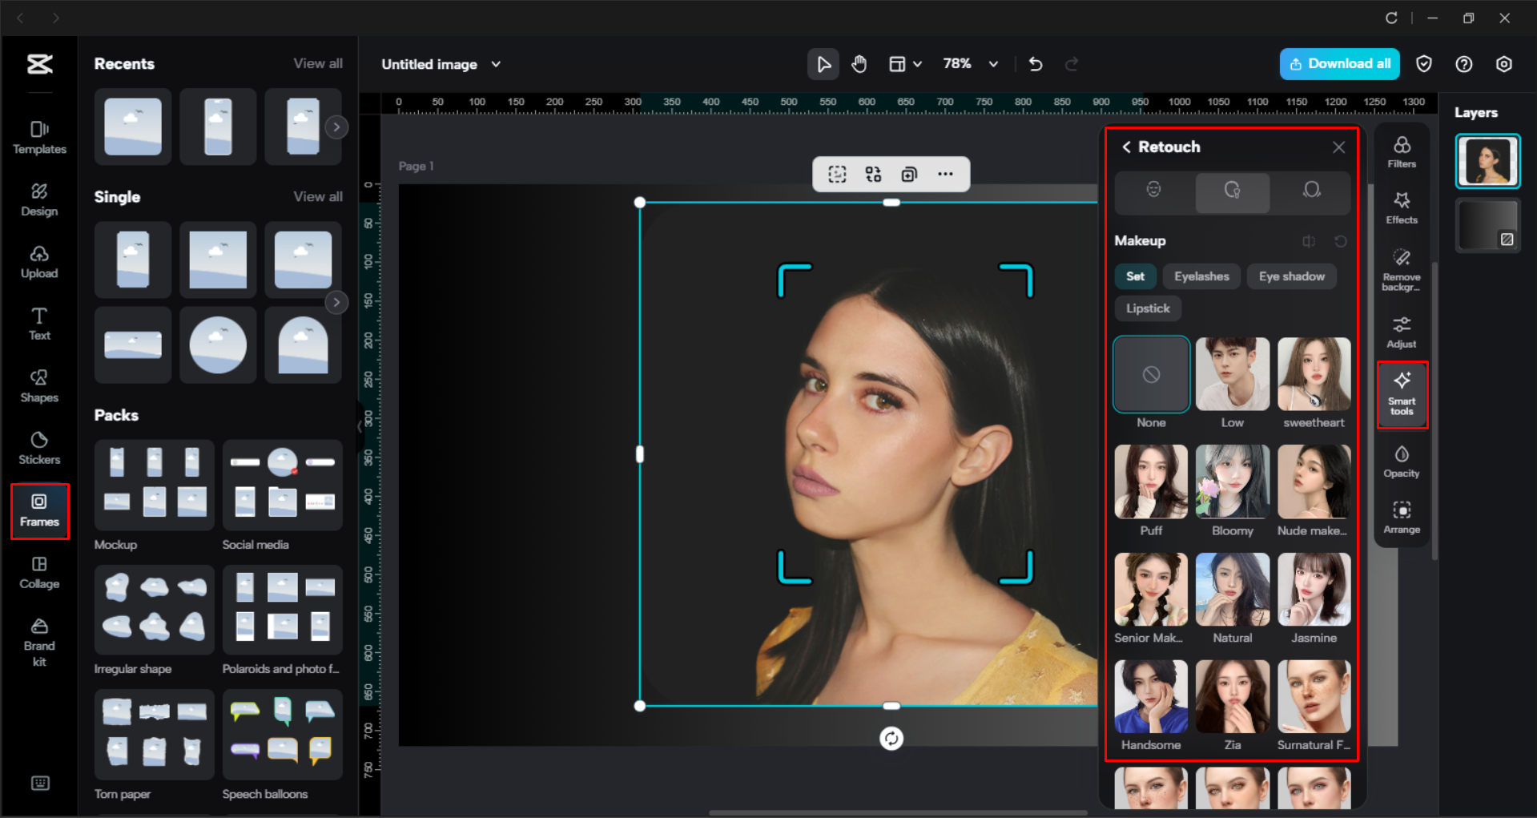The width and height of the screenshot is (1537, 818).
Task: Expand the Untitled image title dropdown
Action: [496, 64]
